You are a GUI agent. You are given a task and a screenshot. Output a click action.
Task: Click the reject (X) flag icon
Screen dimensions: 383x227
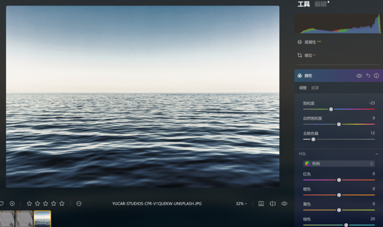(12, 203)
